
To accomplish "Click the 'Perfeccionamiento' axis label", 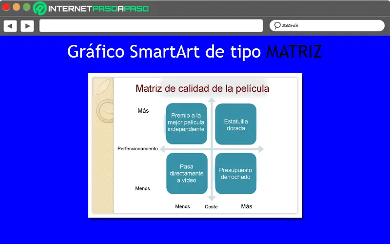I will (137, 149).
